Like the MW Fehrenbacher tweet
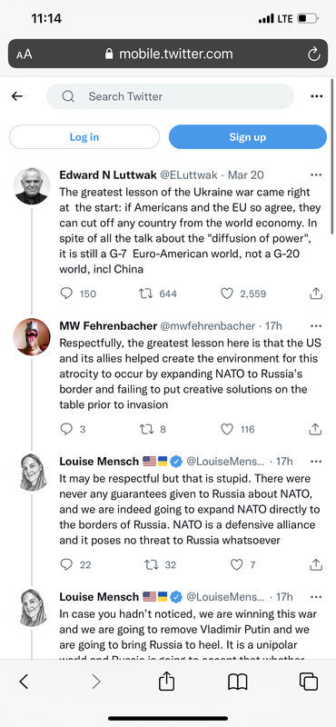This screenshot has width=336, height=727. click(x=227, y=429)
